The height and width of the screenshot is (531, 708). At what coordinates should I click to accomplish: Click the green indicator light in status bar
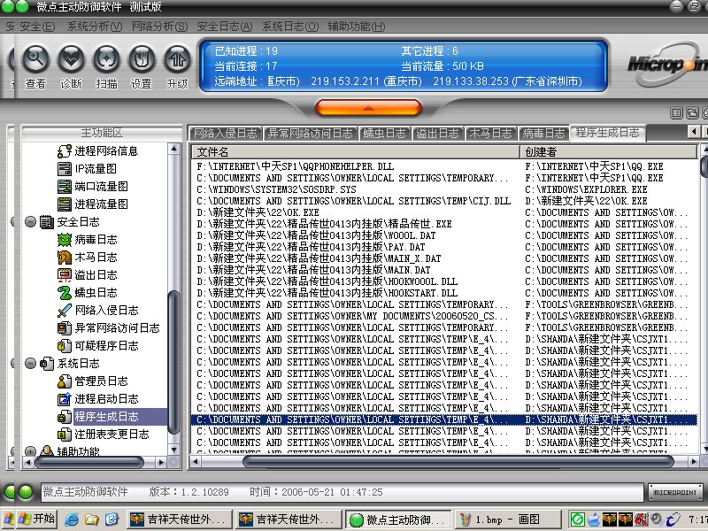click(x=26, y=492)
